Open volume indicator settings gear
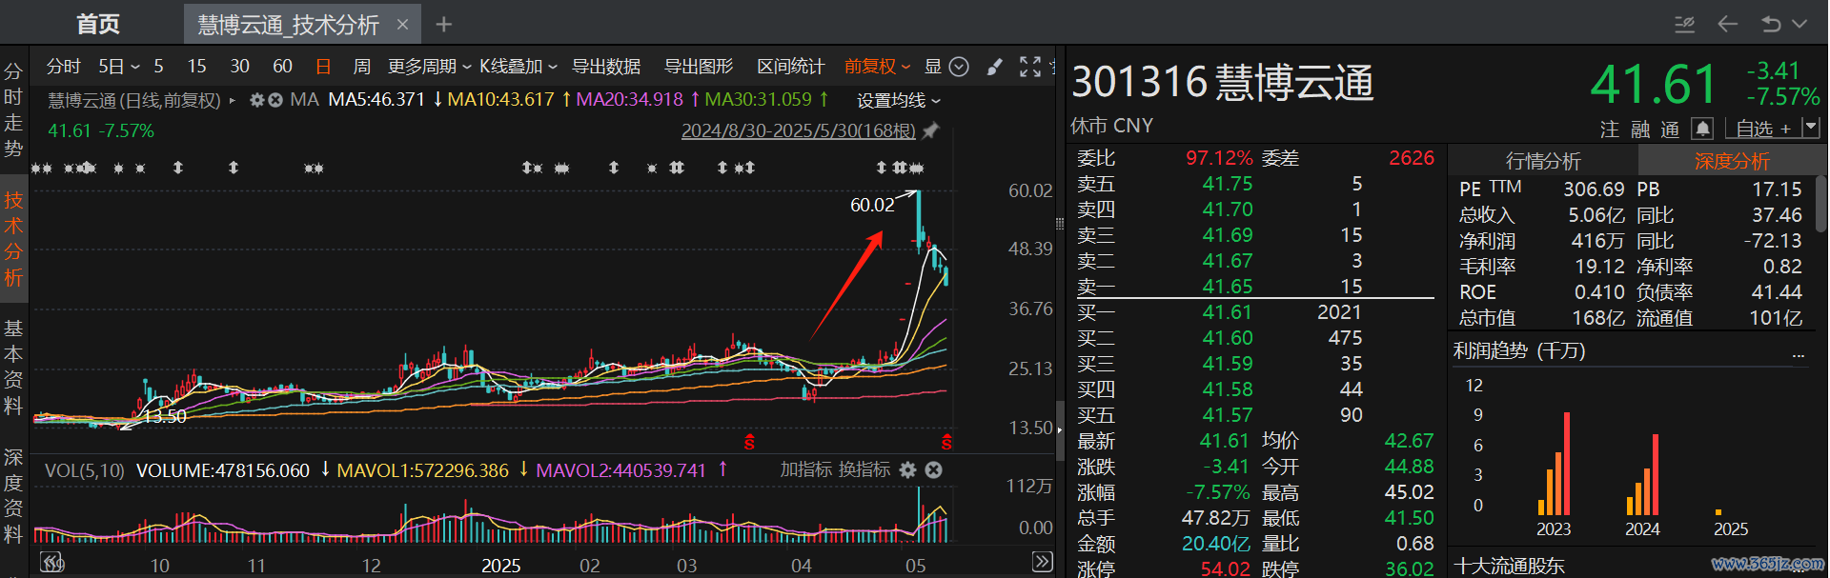Viewport: 1830px width, 578px height. click(x=908, y=469)
